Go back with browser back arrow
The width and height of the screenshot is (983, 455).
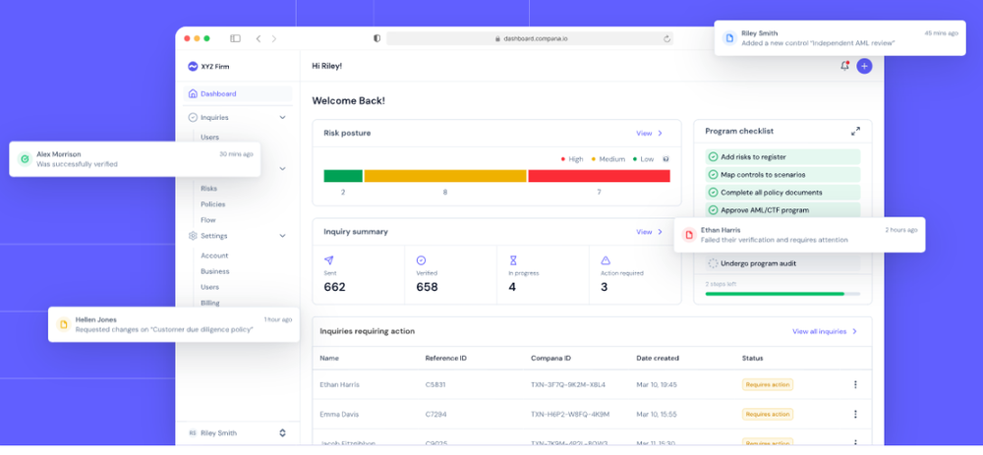point(259,39)
